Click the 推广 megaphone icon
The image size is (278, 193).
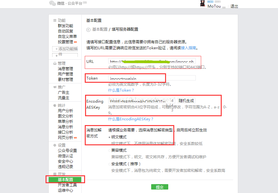55,87
